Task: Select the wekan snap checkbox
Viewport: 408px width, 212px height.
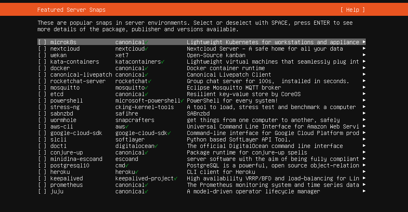Action: coord(42,55)
